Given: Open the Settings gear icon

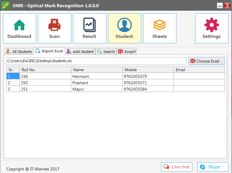Looking at the screenshot, I should click(x=212, y=25).
